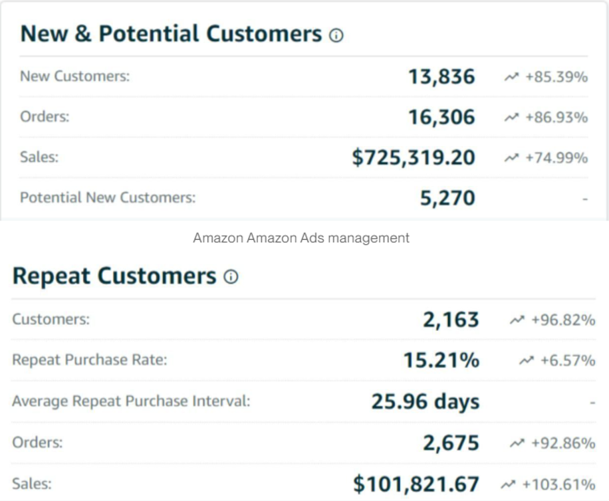Screen dimensions: 609x501
Task: Click the repeat Customers value 2,163
Action: 451,320
